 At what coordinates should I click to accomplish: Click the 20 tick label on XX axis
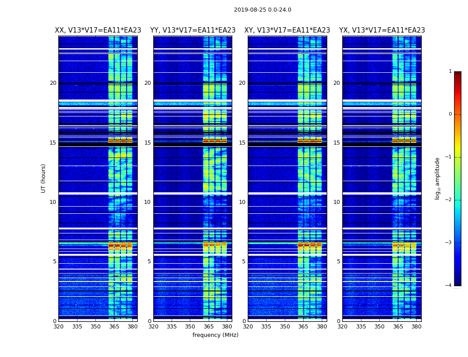pyautogui.click(x=53, y=83)
